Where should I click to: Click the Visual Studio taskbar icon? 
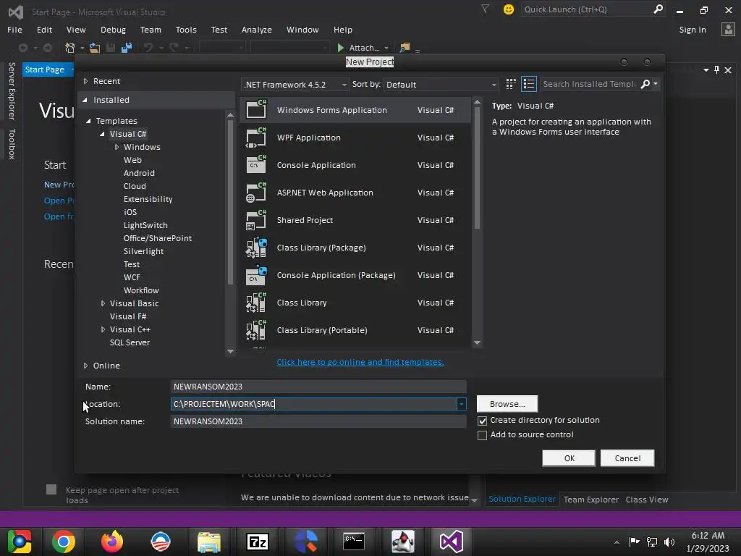(x=452, y=542)
